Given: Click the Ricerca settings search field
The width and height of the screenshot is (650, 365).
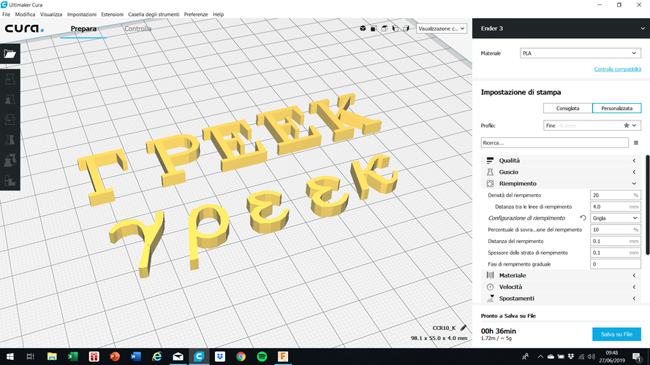Looking at the screenshot, I should 555,143.
